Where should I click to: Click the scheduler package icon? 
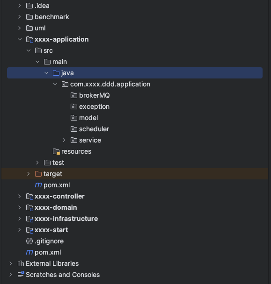point(74,129)
